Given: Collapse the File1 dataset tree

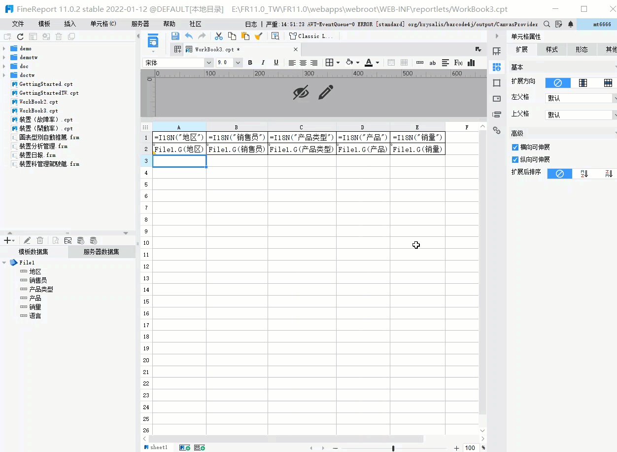Looking at the screenshot, I should (4, 263).
